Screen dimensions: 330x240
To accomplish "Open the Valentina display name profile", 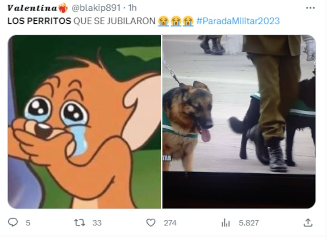I will [x=32, y=8].
